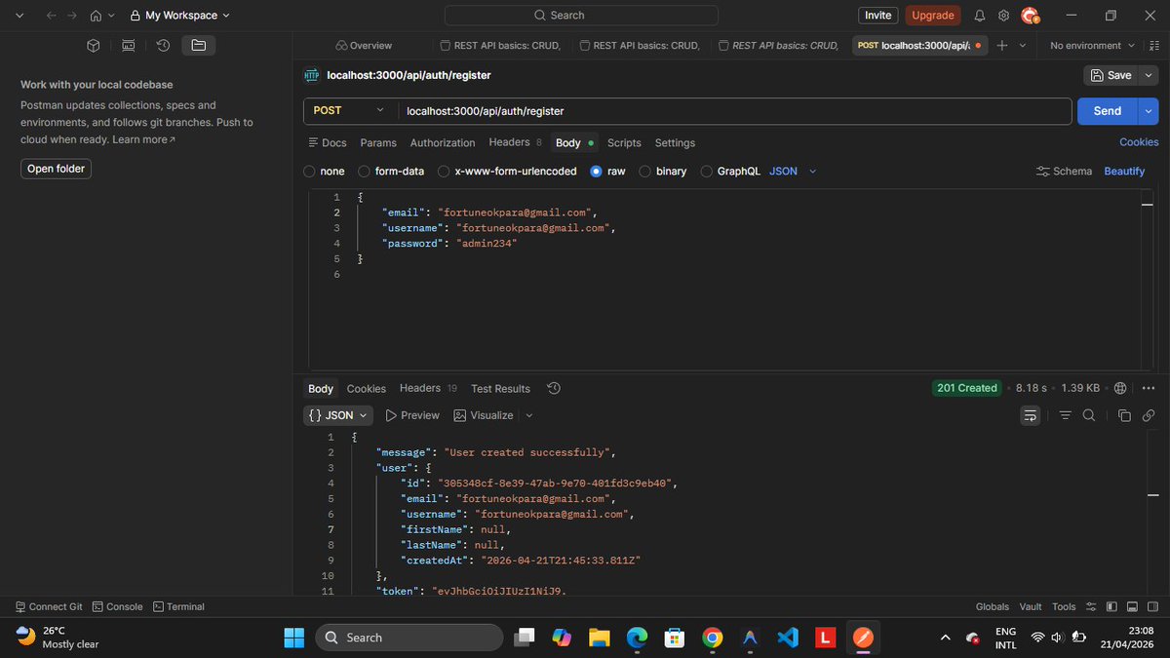Image resolution: width=1170 pixels, height=658 pixels.
Task: Switch to the Overview tab
Action: [x=364, y=46]
